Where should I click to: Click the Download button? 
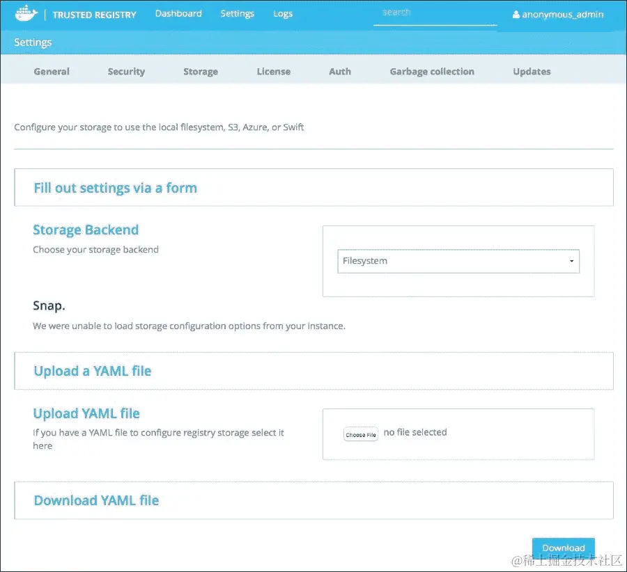563,548
